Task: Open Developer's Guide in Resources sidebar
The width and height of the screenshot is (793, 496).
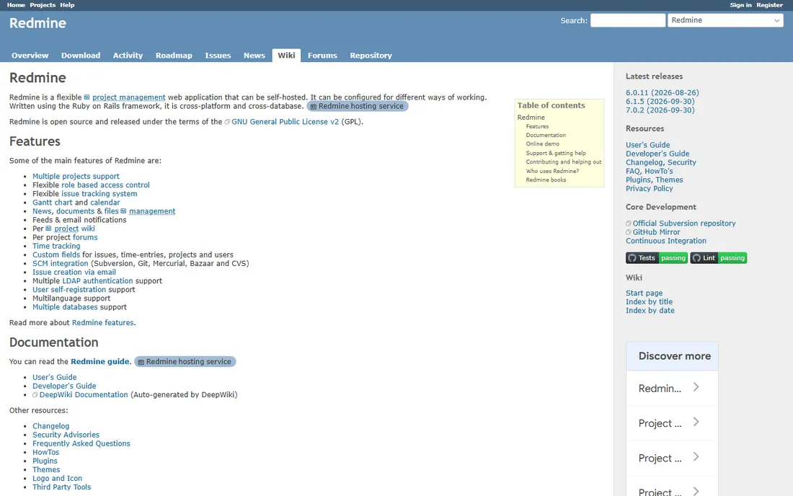Action: coord(657,154)
